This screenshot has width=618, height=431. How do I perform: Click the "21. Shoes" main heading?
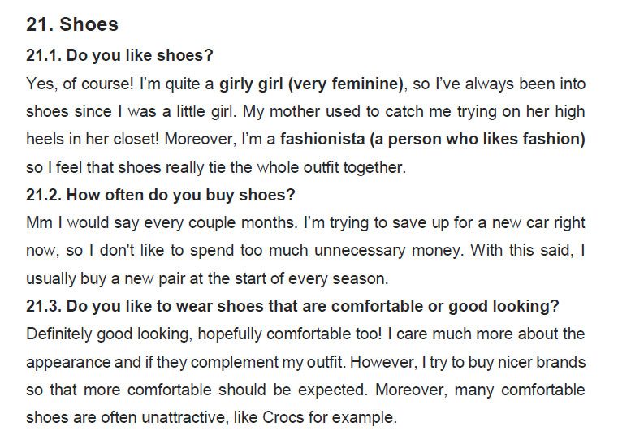coord(72,24)
